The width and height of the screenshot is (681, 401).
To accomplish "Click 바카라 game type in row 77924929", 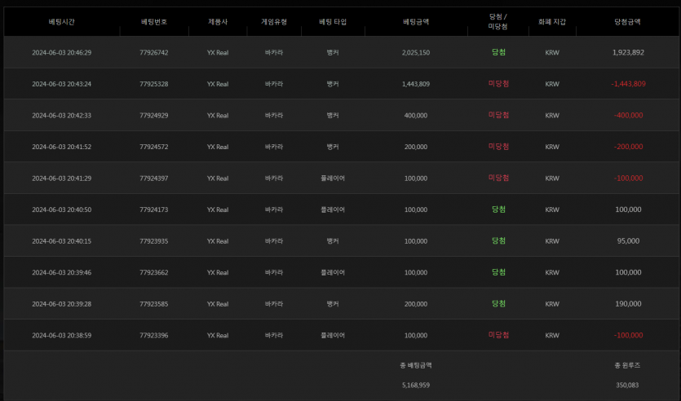I will tap(273, 116).
